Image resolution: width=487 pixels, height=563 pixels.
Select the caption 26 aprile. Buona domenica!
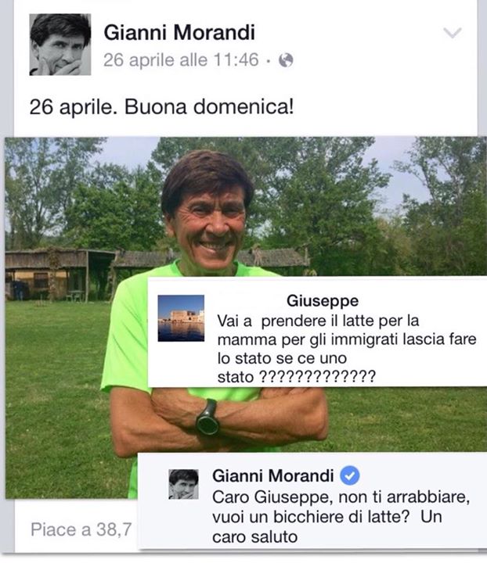point(161,107)
